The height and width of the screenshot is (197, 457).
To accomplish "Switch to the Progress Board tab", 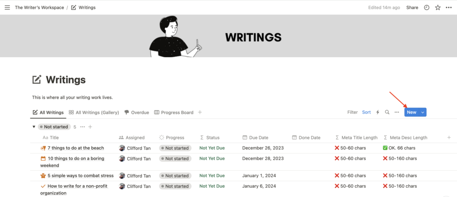I will click(x=174, y=113).
